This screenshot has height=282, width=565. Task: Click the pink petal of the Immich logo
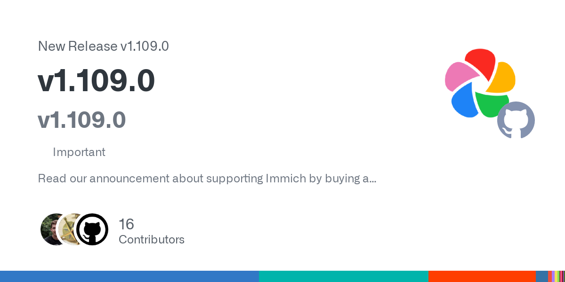pyautogui.click(x=458, y=78)
